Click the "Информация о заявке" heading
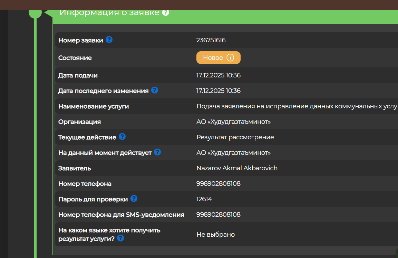This screenshot has height=258, width=398. click(109, 13)
